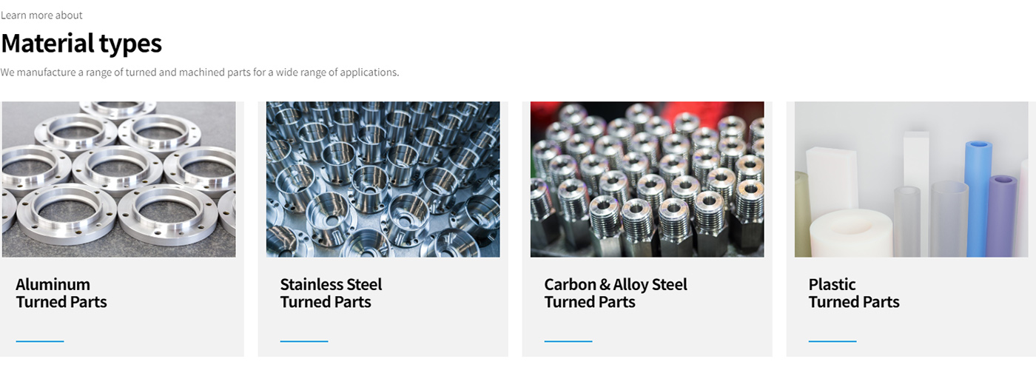Click Carbon & Alloy Steel Turned Parts title

[616, 293]
